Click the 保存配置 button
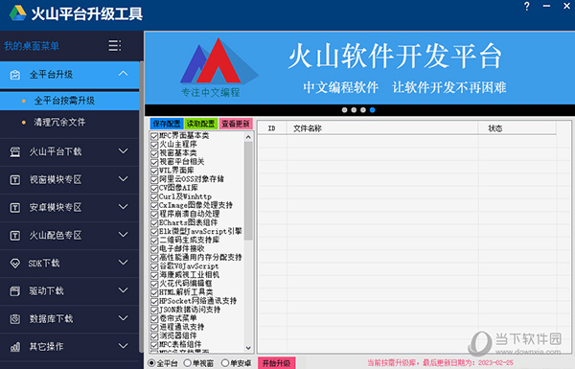The image size is (575, 369). (x=167, y=124)
